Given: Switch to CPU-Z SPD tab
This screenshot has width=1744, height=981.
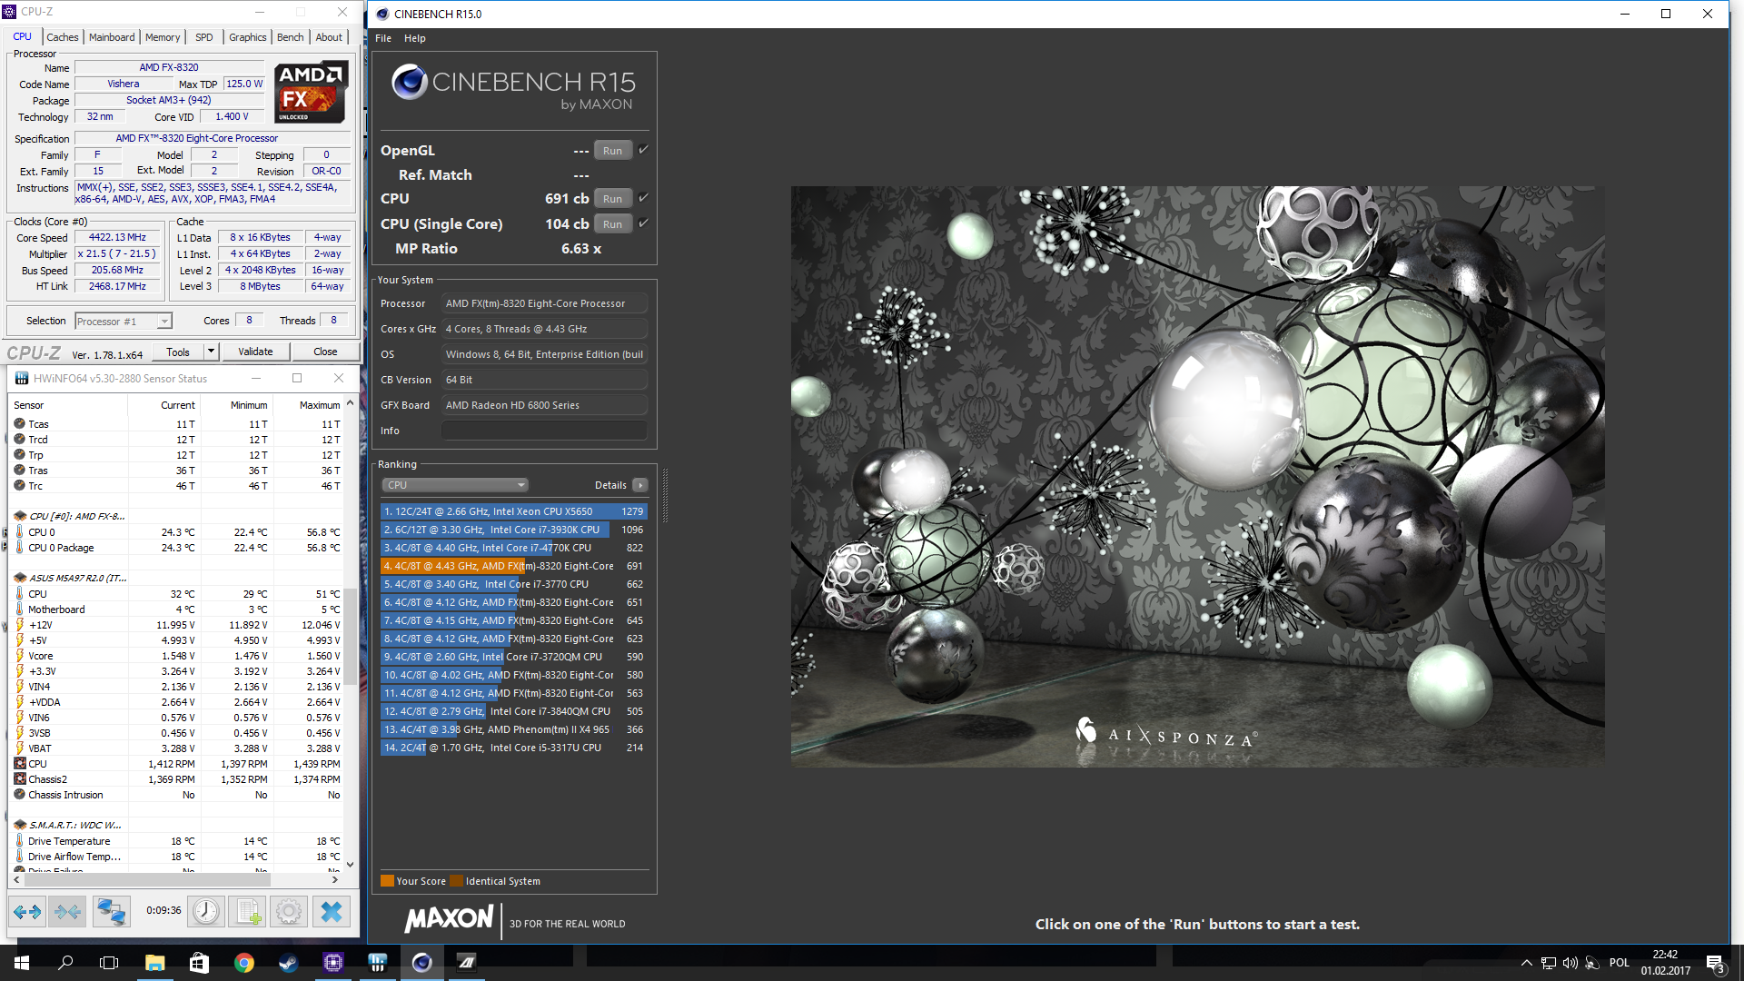Looking at the screenshot, I should [x=204, y=37].
